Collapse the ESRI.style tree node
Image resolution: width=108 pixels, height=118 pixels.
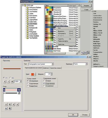pyautogui.click(x=23, y=6)
